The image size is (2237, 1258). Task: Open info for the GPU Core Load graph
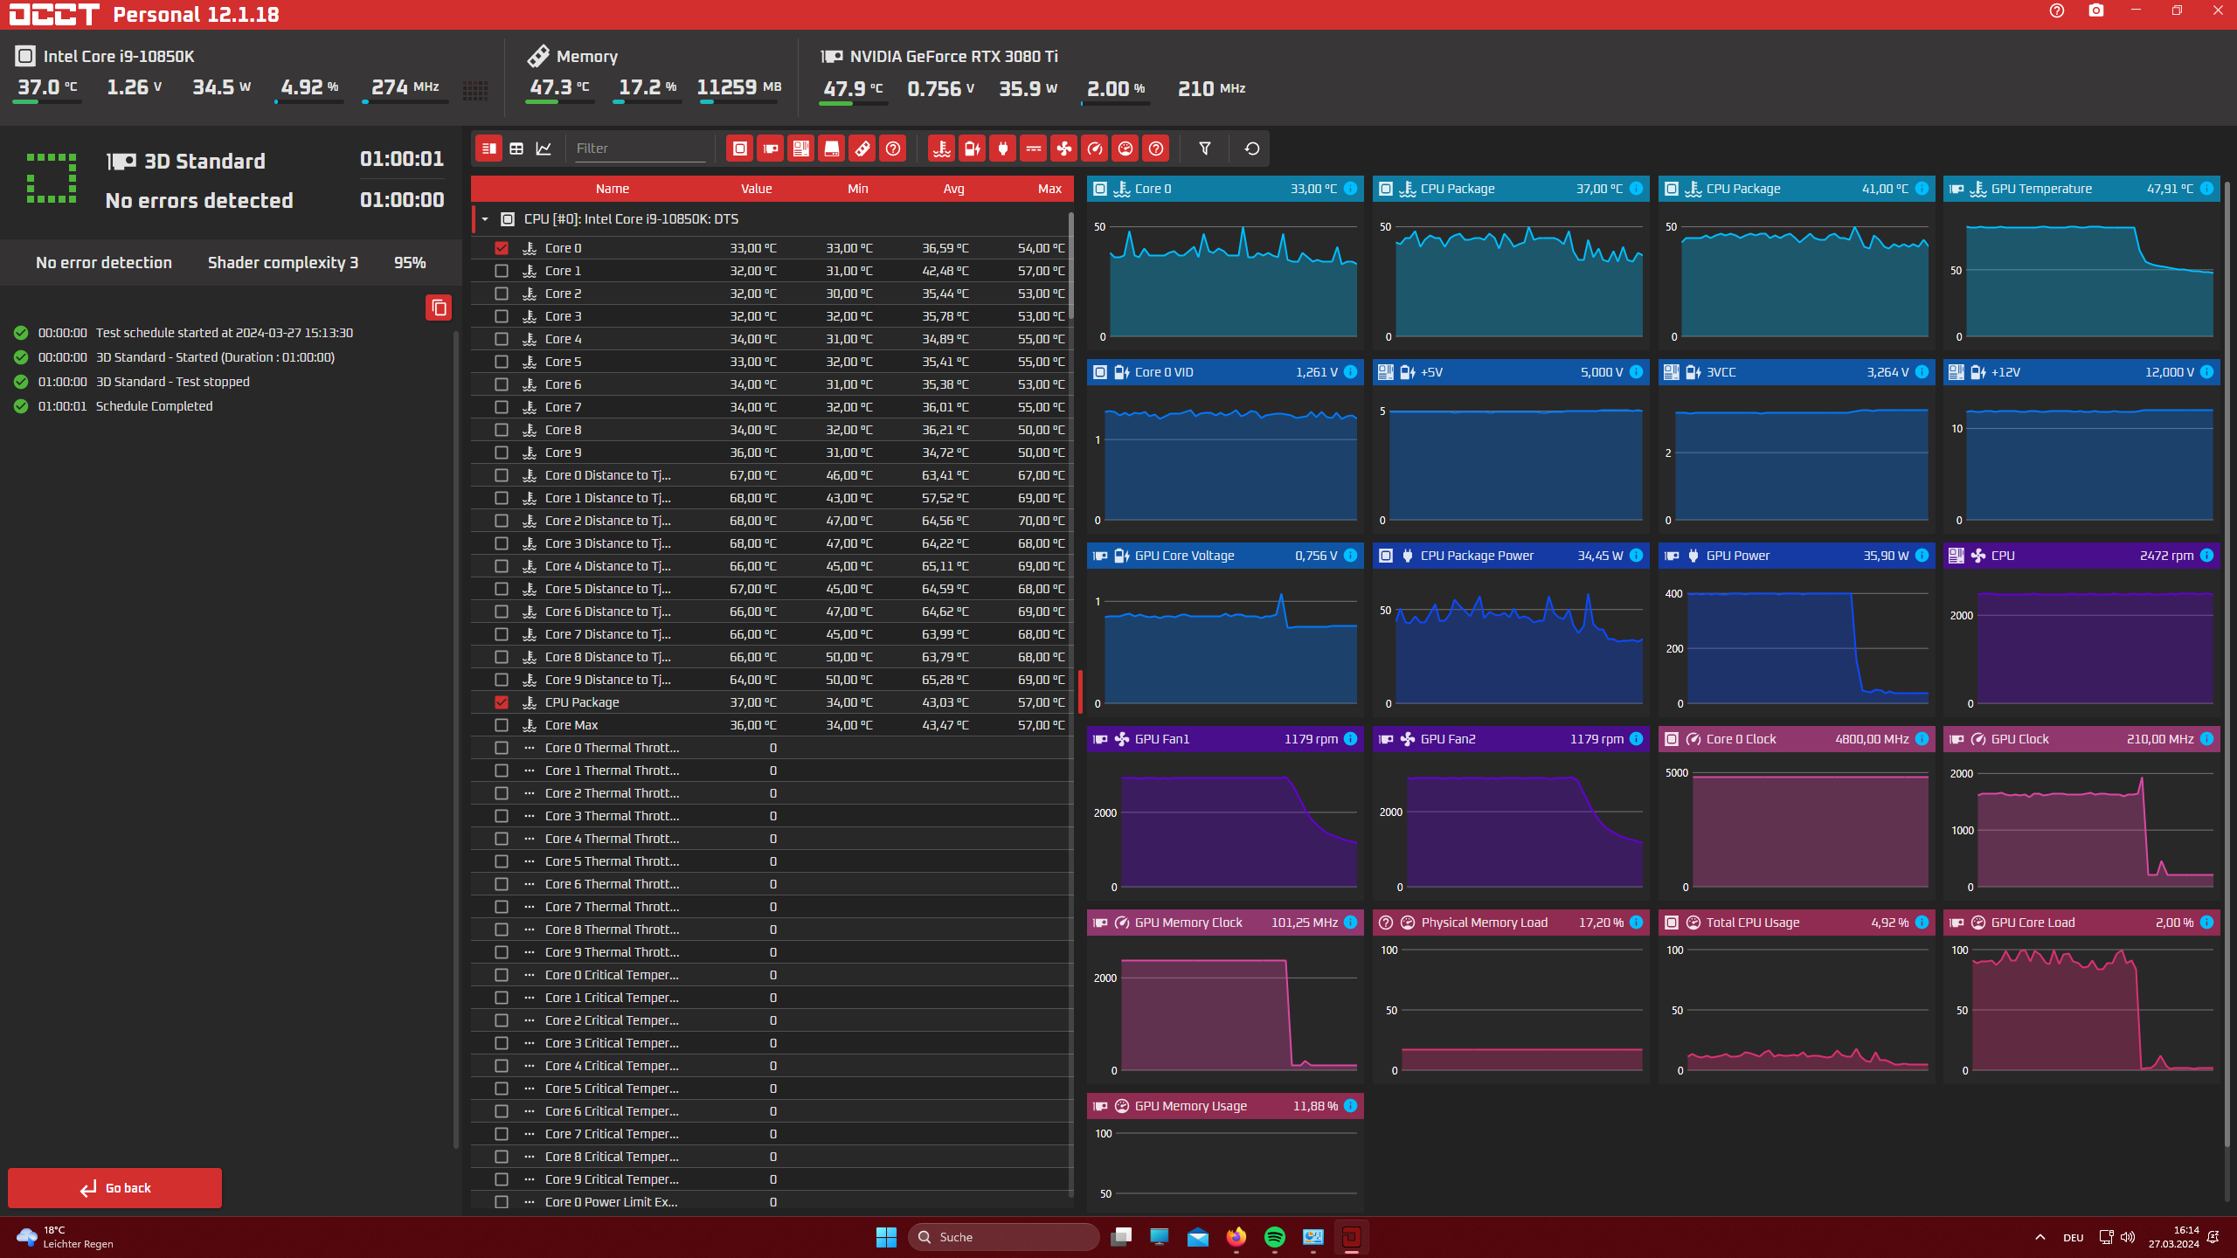(2207, 923)
